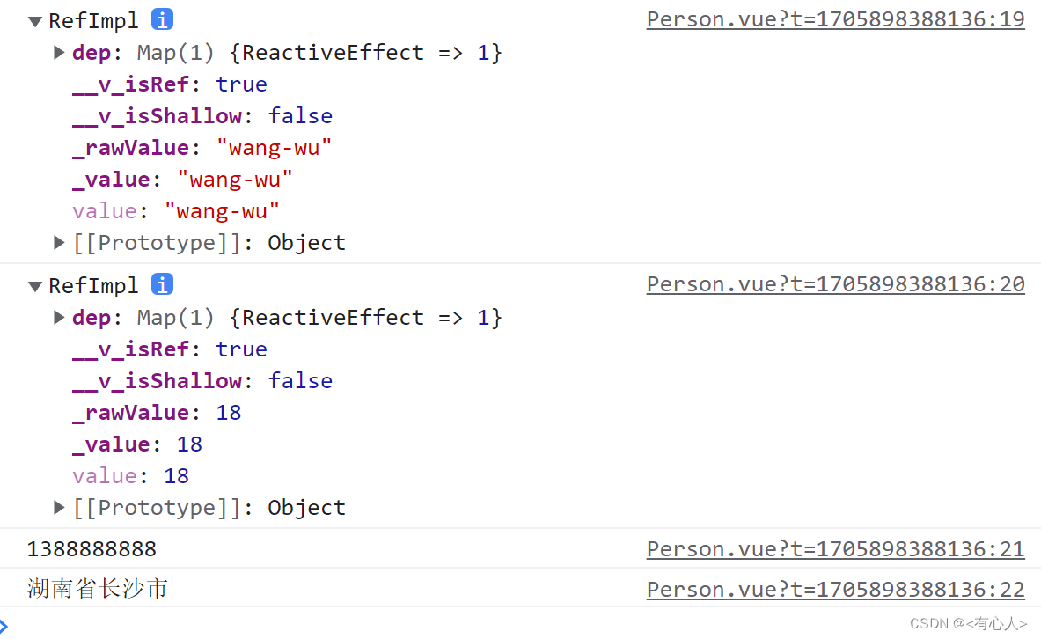Click the 湖南省长沙市 log entry
This screenshot has width=1041, height=639.
(x=97, y=588)
